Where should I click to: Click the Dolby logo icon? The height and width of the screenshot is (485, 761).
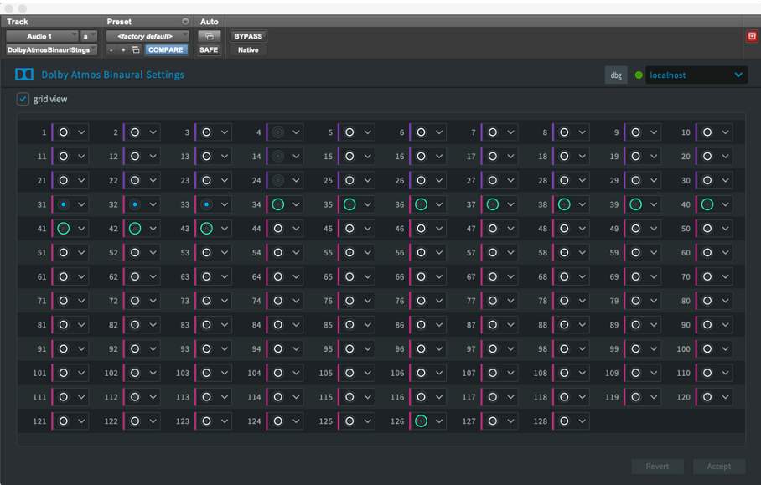24,75
